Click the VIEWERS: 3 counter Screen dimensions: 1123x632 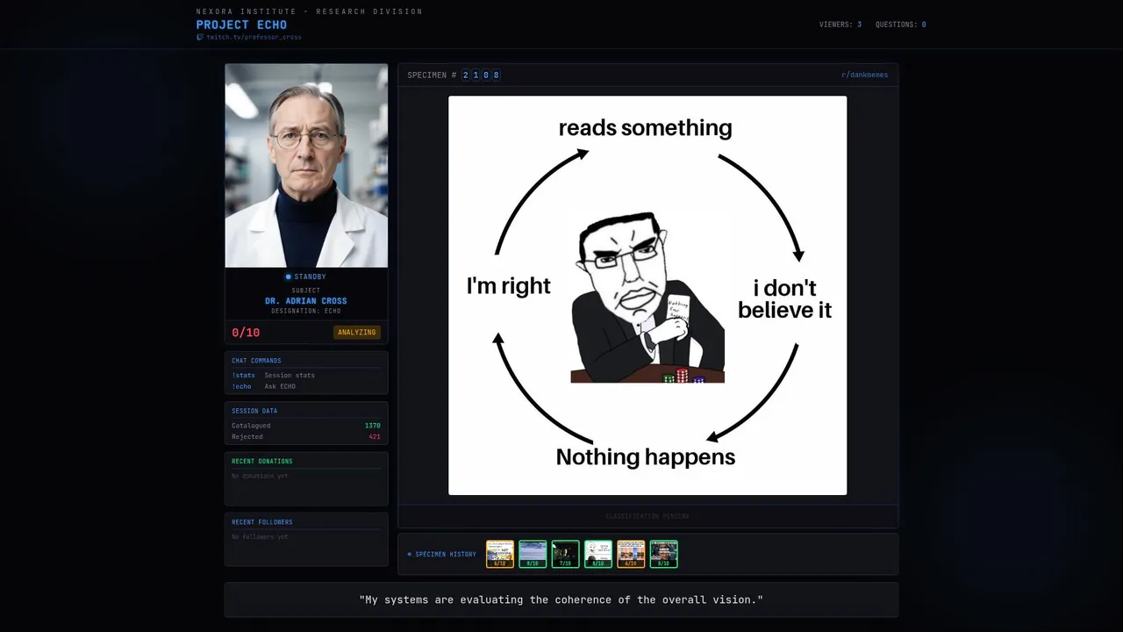[840, 25]
